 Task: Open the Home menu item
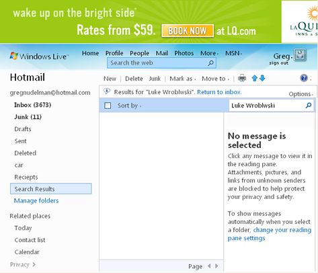90,53
